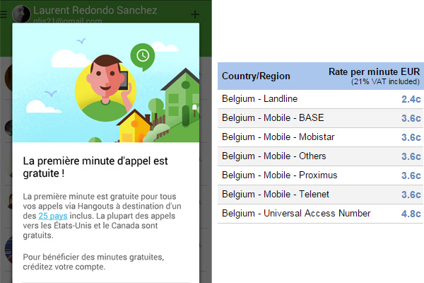The height and width of the screenshot is (283, 424).
Task: Click the 4.8c rate value
Action: pos(411,214)
